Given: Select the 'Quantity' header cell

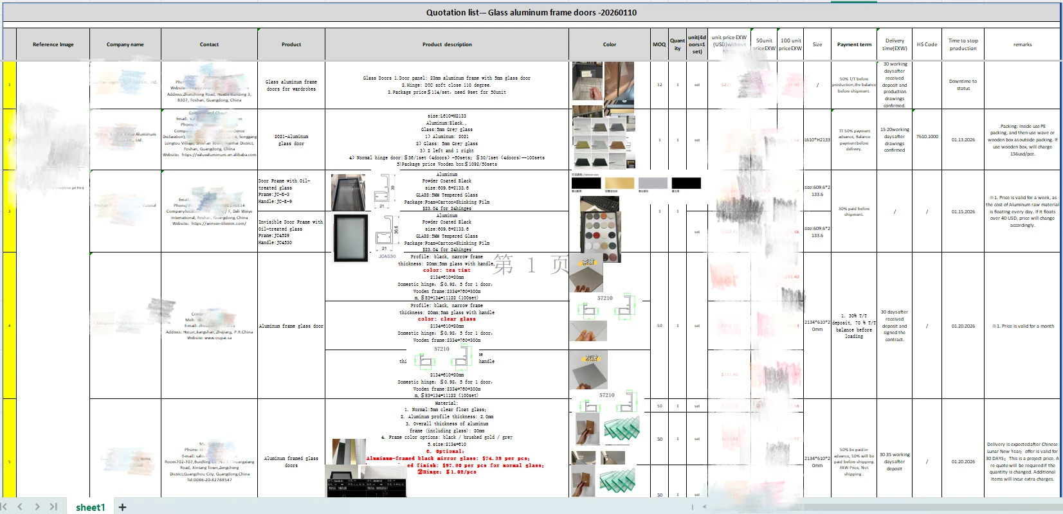Looking at the screenshot, I should pyautogui.click(x=677, y=44).
